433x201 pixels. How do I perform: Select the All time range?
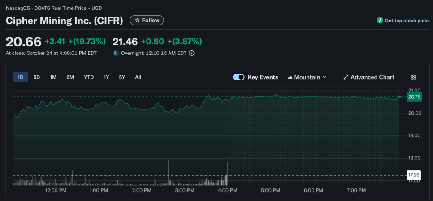coord(138,77)
